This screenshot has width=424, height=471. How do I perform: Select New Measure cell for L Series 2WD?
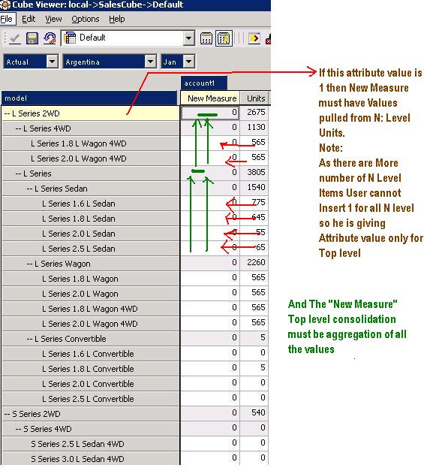[x=210, y=113]
